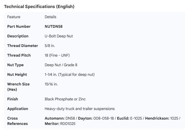Image resolution: width=185 pixels, height=130 pixels.
Task: Click the U-Bolt Deep Nut description
Action: click(x=59, y=36)
